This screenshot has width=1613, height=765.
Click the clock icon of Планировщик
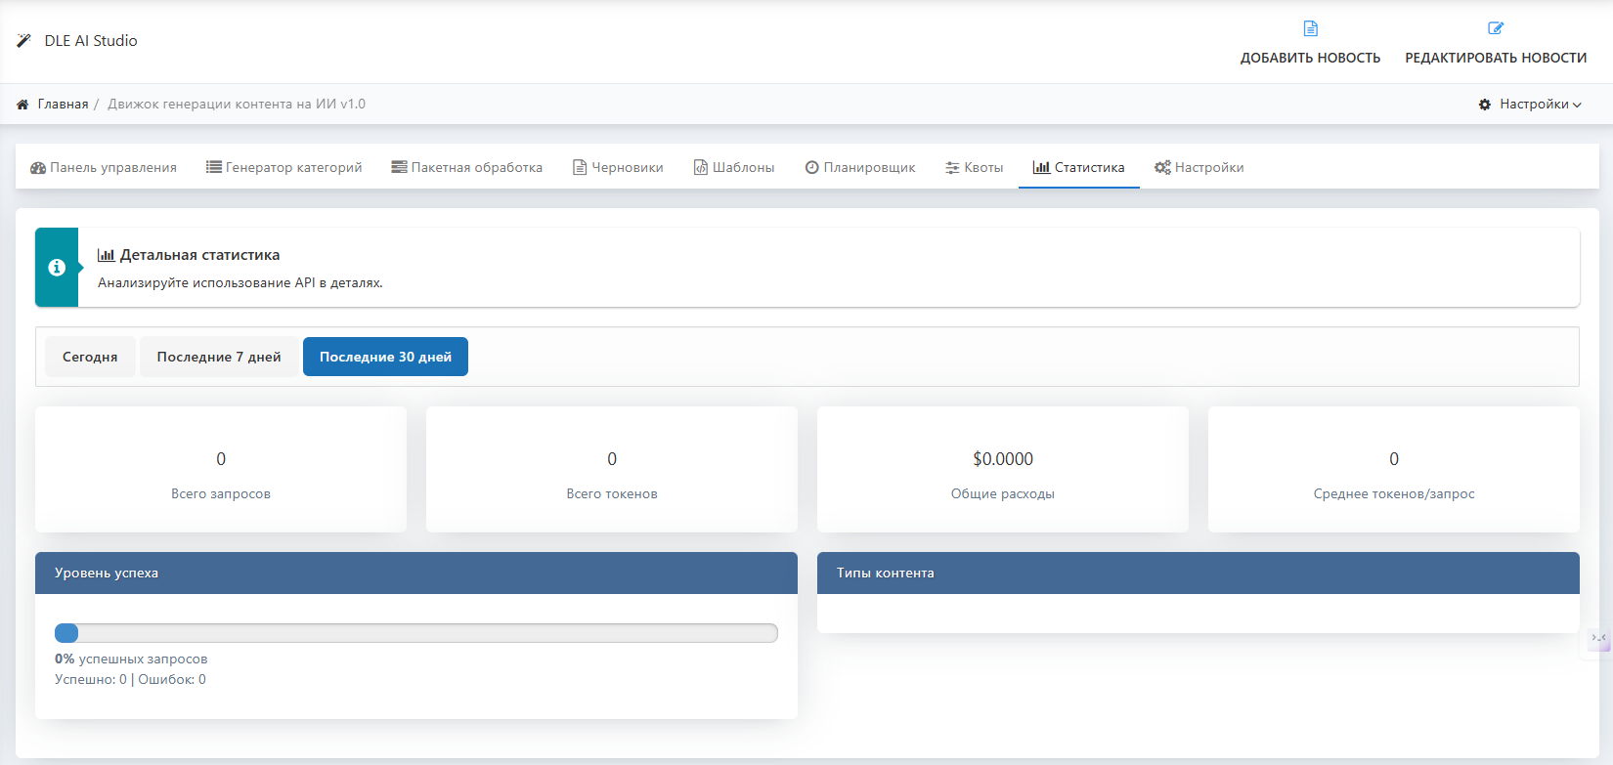[x=811, y=168]
